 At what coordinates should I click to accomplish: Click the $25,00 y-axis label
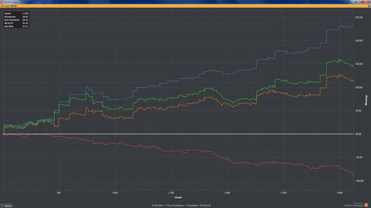[x=359, y=17]
